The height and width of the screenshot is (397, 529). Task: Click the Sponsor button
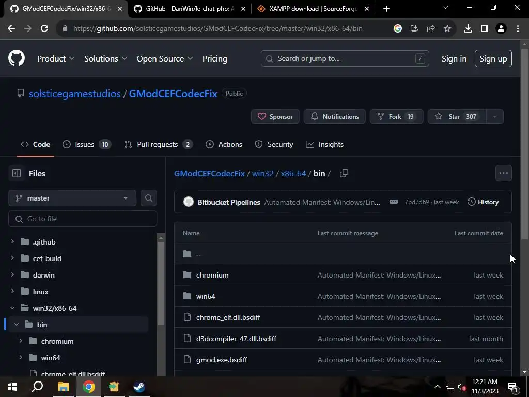click(275, 116)
